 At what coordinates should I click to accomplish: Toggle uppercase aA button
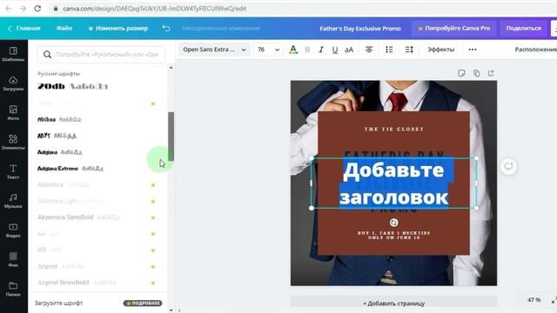point(349,50)
